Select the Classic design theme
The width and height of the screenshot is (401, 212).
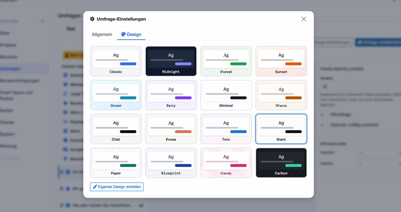point(116,61)
